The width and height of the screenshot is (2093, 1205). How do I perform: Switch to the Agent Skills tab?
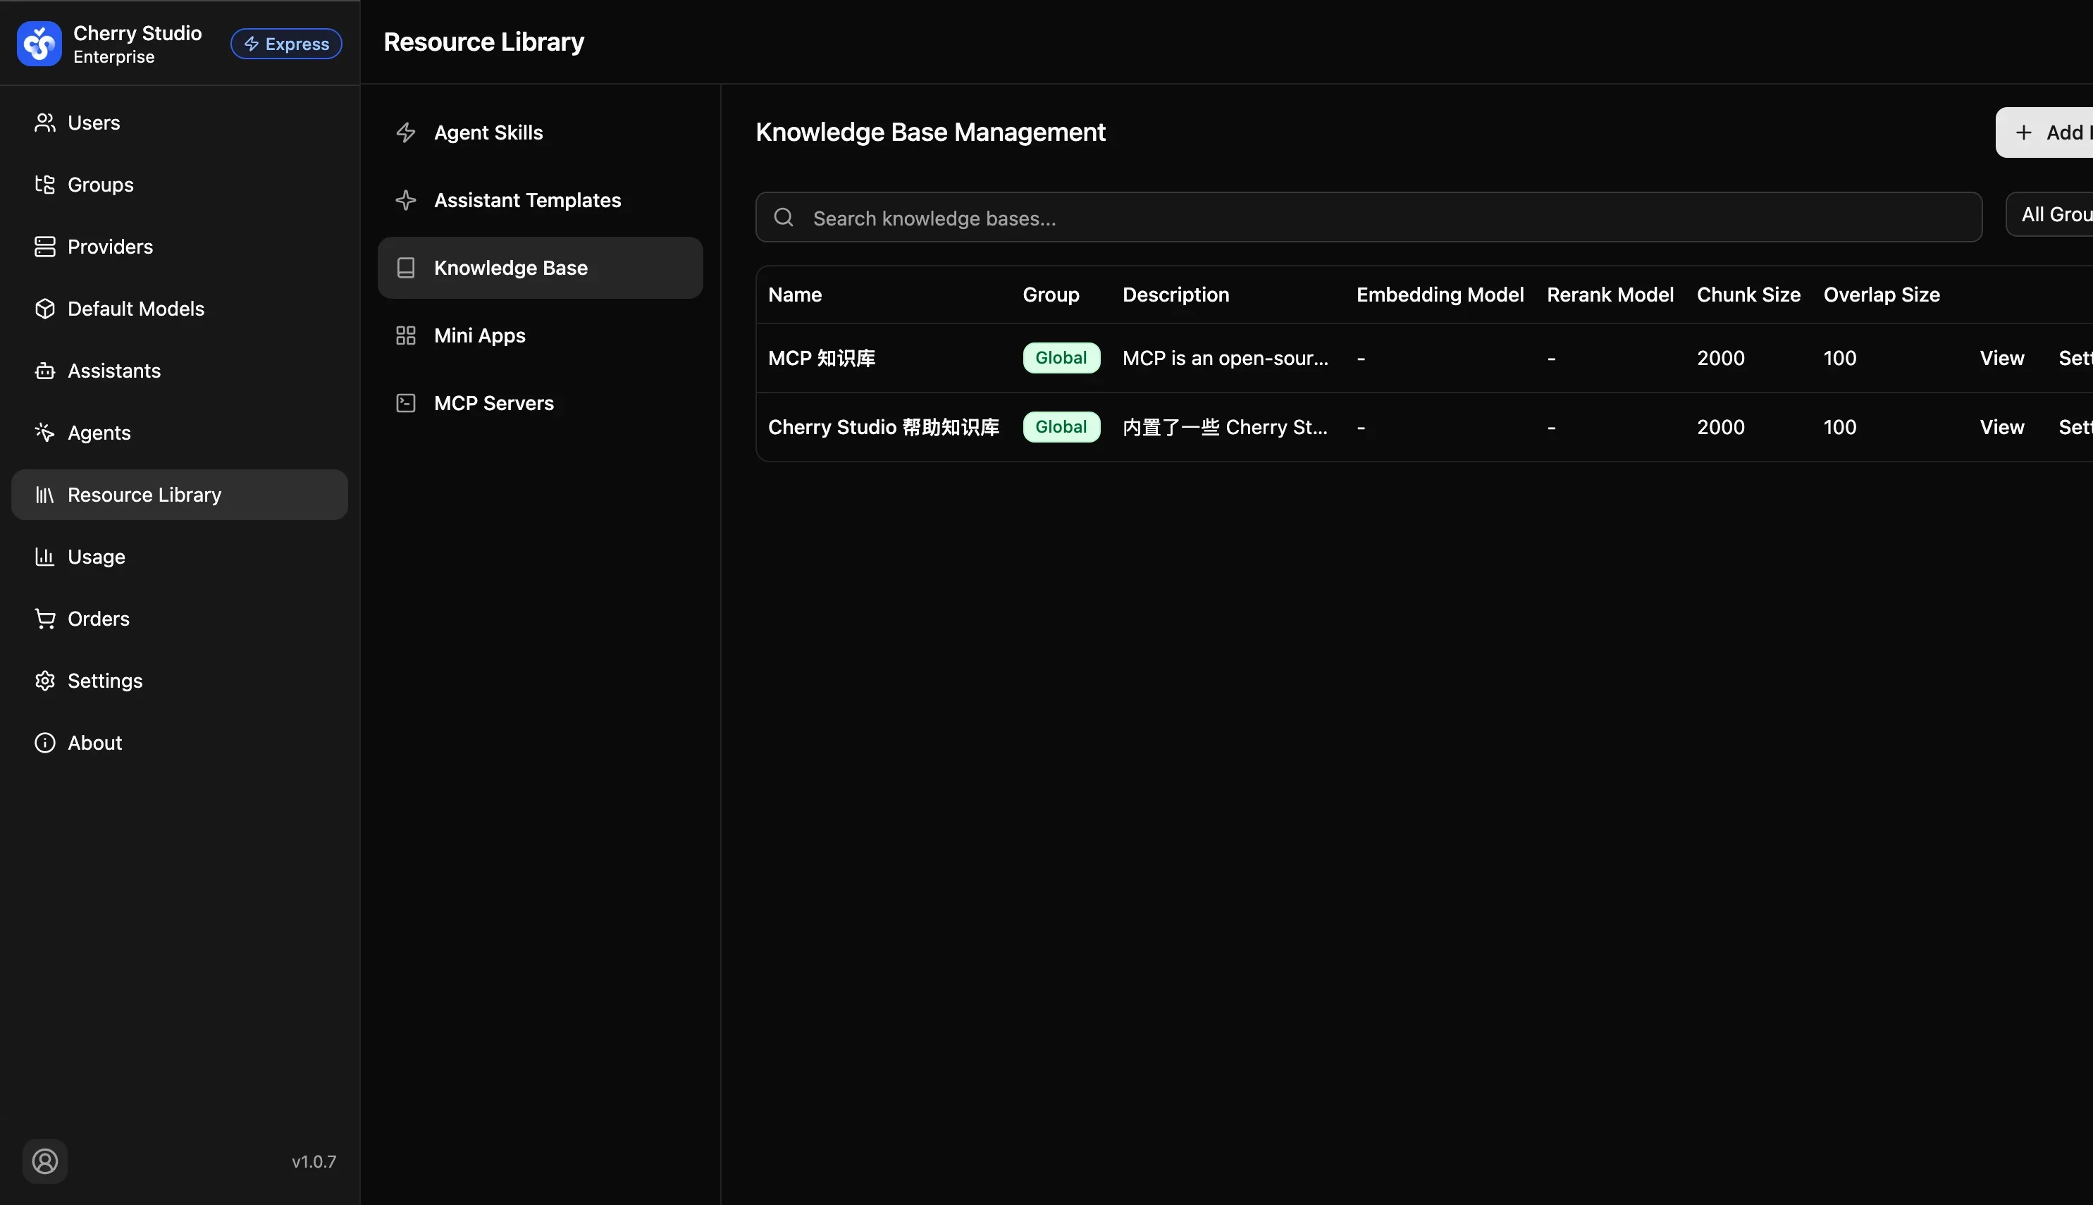coord(541,132)
